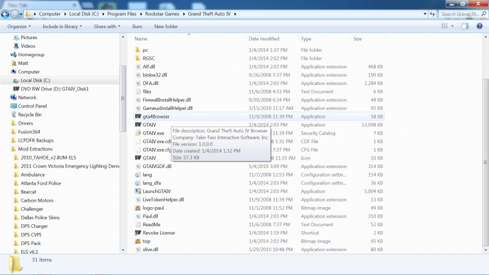Select Paul.dll file name
Image resolution: width=489 pixels, height=275 pixels.
150,216
